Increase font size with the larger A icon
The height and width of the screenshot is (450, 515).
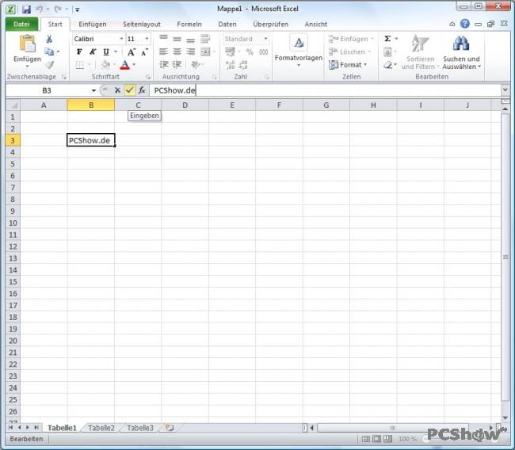pyautogui.click(x=131, y=52)
